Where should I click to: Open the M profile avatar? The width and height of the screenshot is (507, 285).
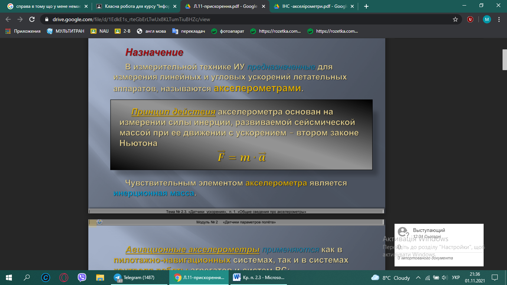coord(487,19)
